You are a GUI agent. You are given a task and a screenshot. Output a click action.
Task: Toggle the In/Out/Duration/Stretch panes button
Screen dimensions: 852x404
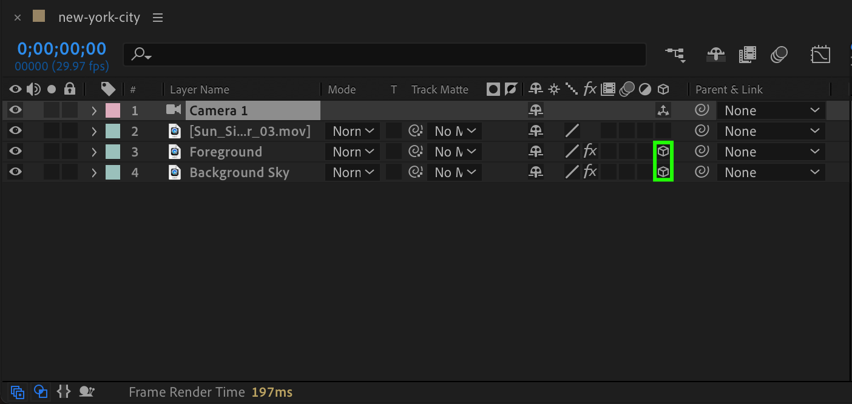(x=64, y=391)
